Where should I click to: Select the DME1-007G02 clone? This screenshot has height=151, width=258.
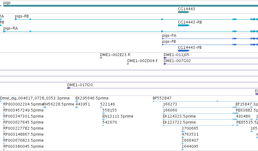point(211,64)
